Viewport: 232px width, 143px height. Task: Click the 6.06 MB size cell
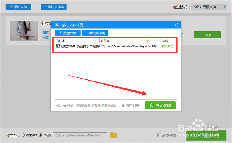[151, 46]
